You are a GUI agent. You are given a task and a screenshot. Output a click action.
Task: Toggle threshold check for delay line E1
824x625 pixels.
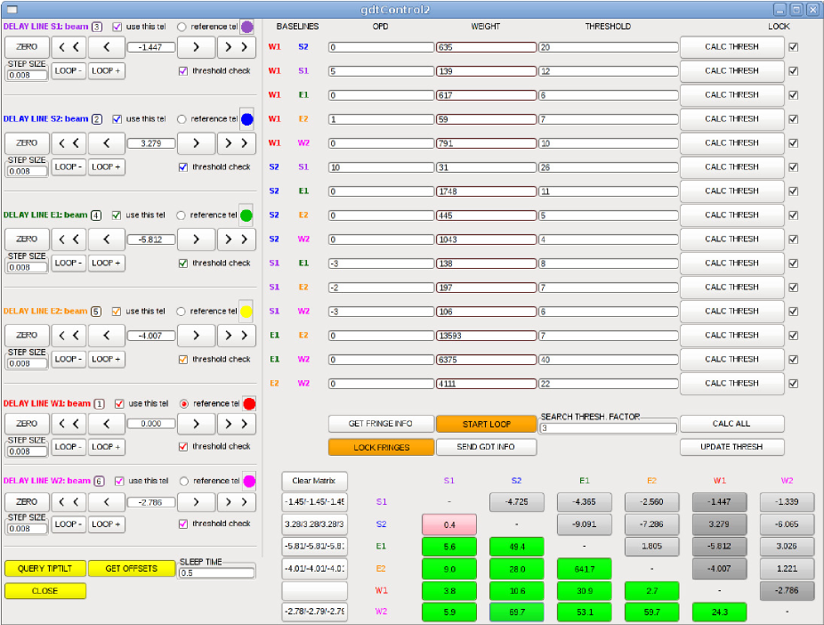click(x=183, y=264)
